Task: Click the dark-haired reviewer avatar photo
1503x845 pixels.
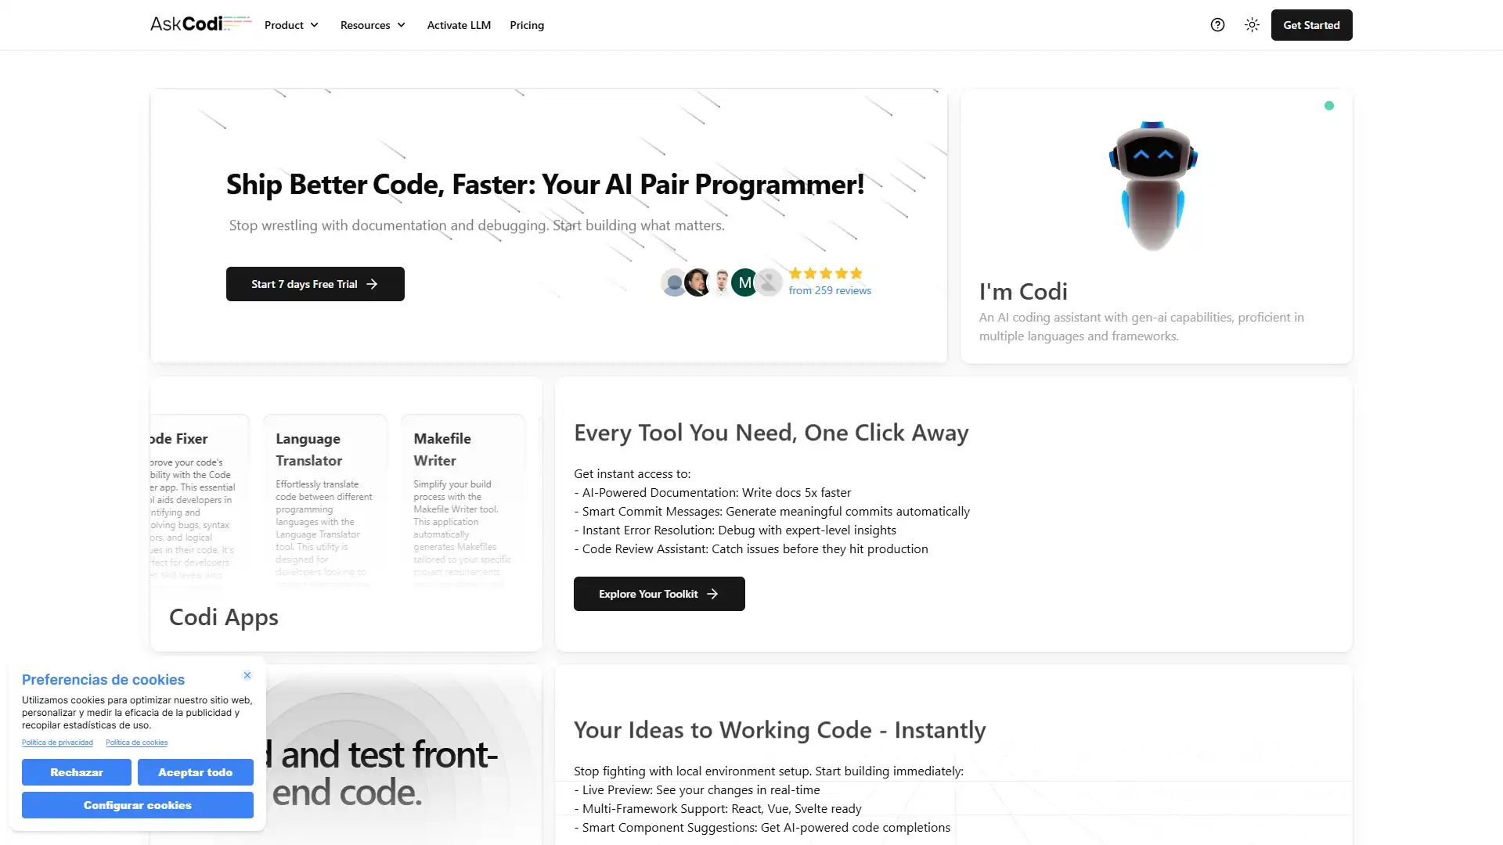Action: [697, 282]
